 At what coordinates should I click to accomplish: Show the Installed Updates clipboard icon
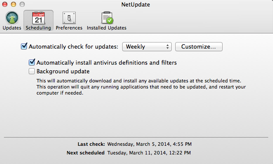tap(107, 18)
